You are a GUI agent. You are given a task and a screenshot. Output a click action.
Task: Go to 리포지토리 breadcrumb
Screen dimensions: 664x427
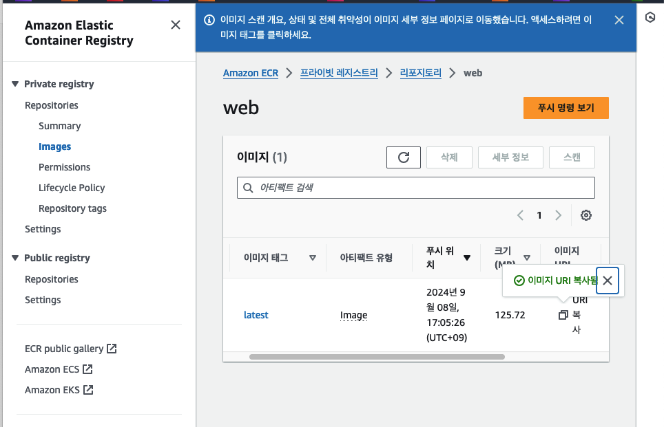point(420,73)
